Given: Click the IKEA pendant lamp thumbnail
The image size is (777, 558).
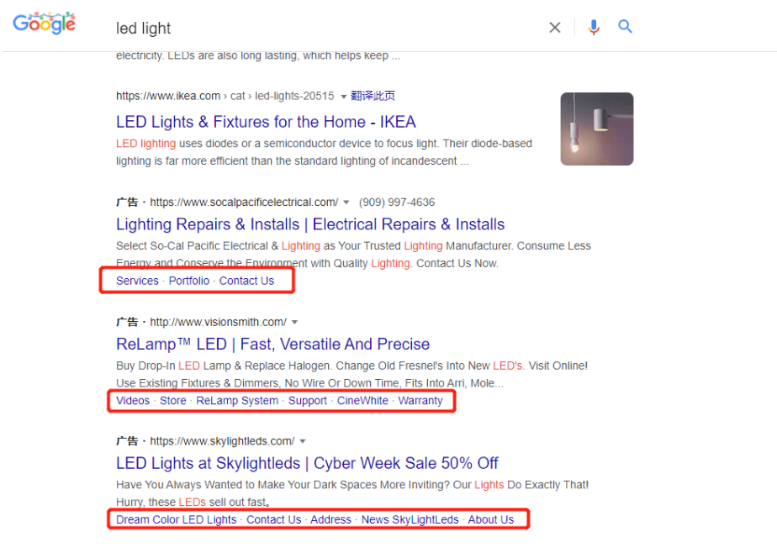Looking at the screenshot, I should 596,128.
